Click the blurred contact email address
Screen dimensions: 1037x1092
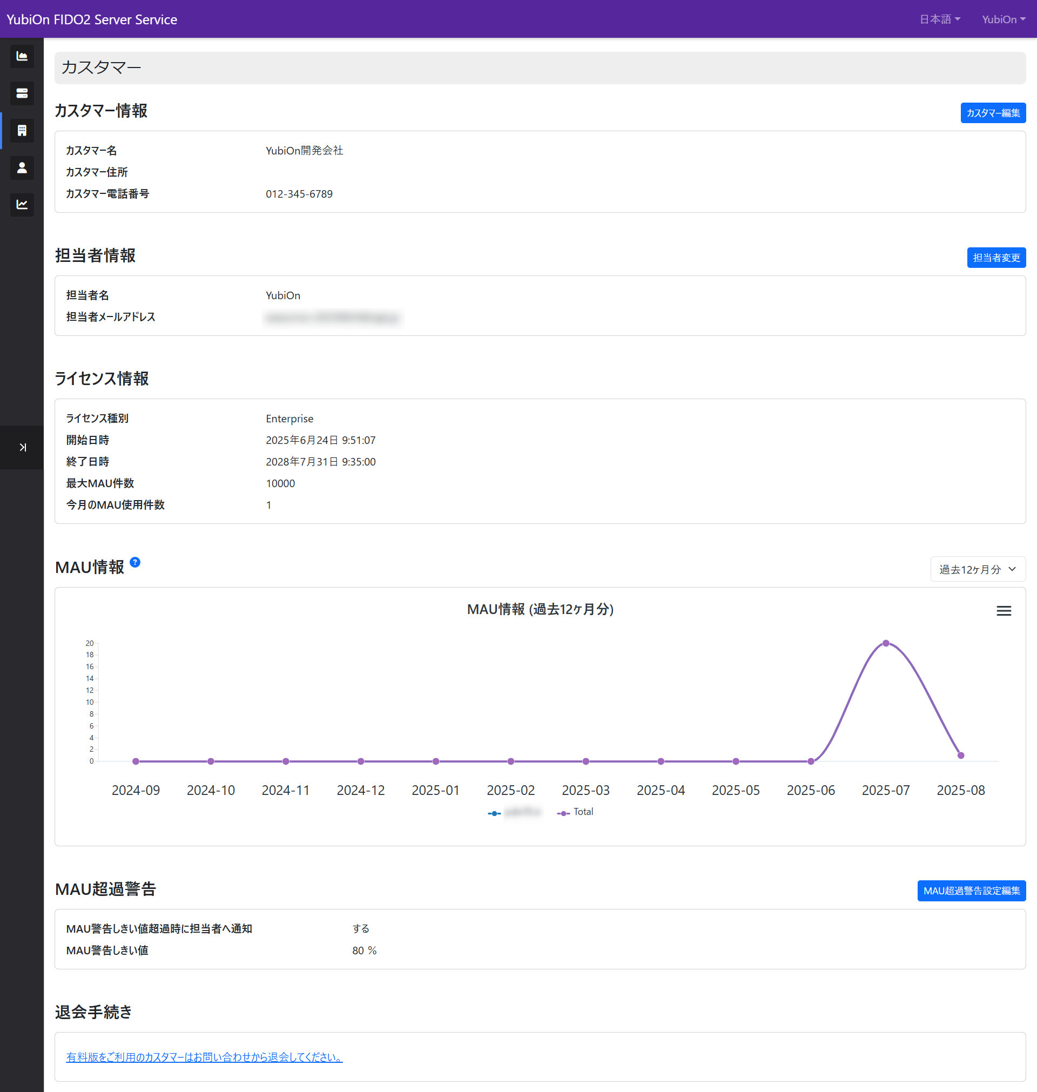click(332, 318)
